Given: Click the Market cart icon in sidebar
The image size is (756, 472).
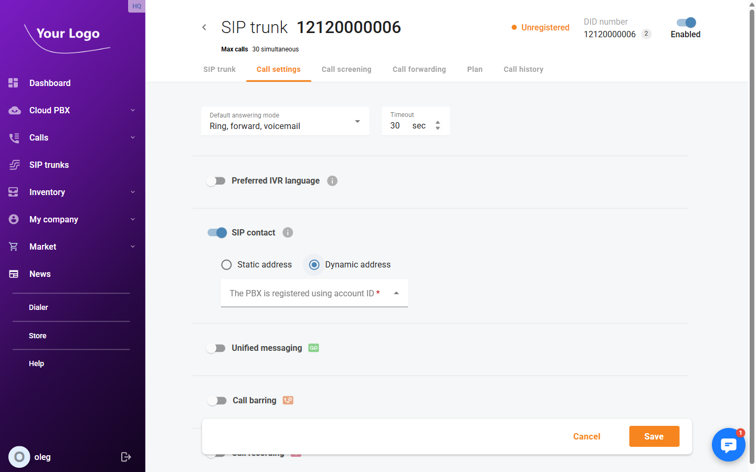Looking at the screenshot, I should [14, 246].
